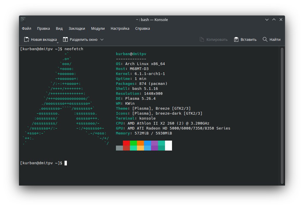This screenshot has width=304, height=208.
Task: Click Resolution: 1440x900 line
Action: [x=139, y=94]
